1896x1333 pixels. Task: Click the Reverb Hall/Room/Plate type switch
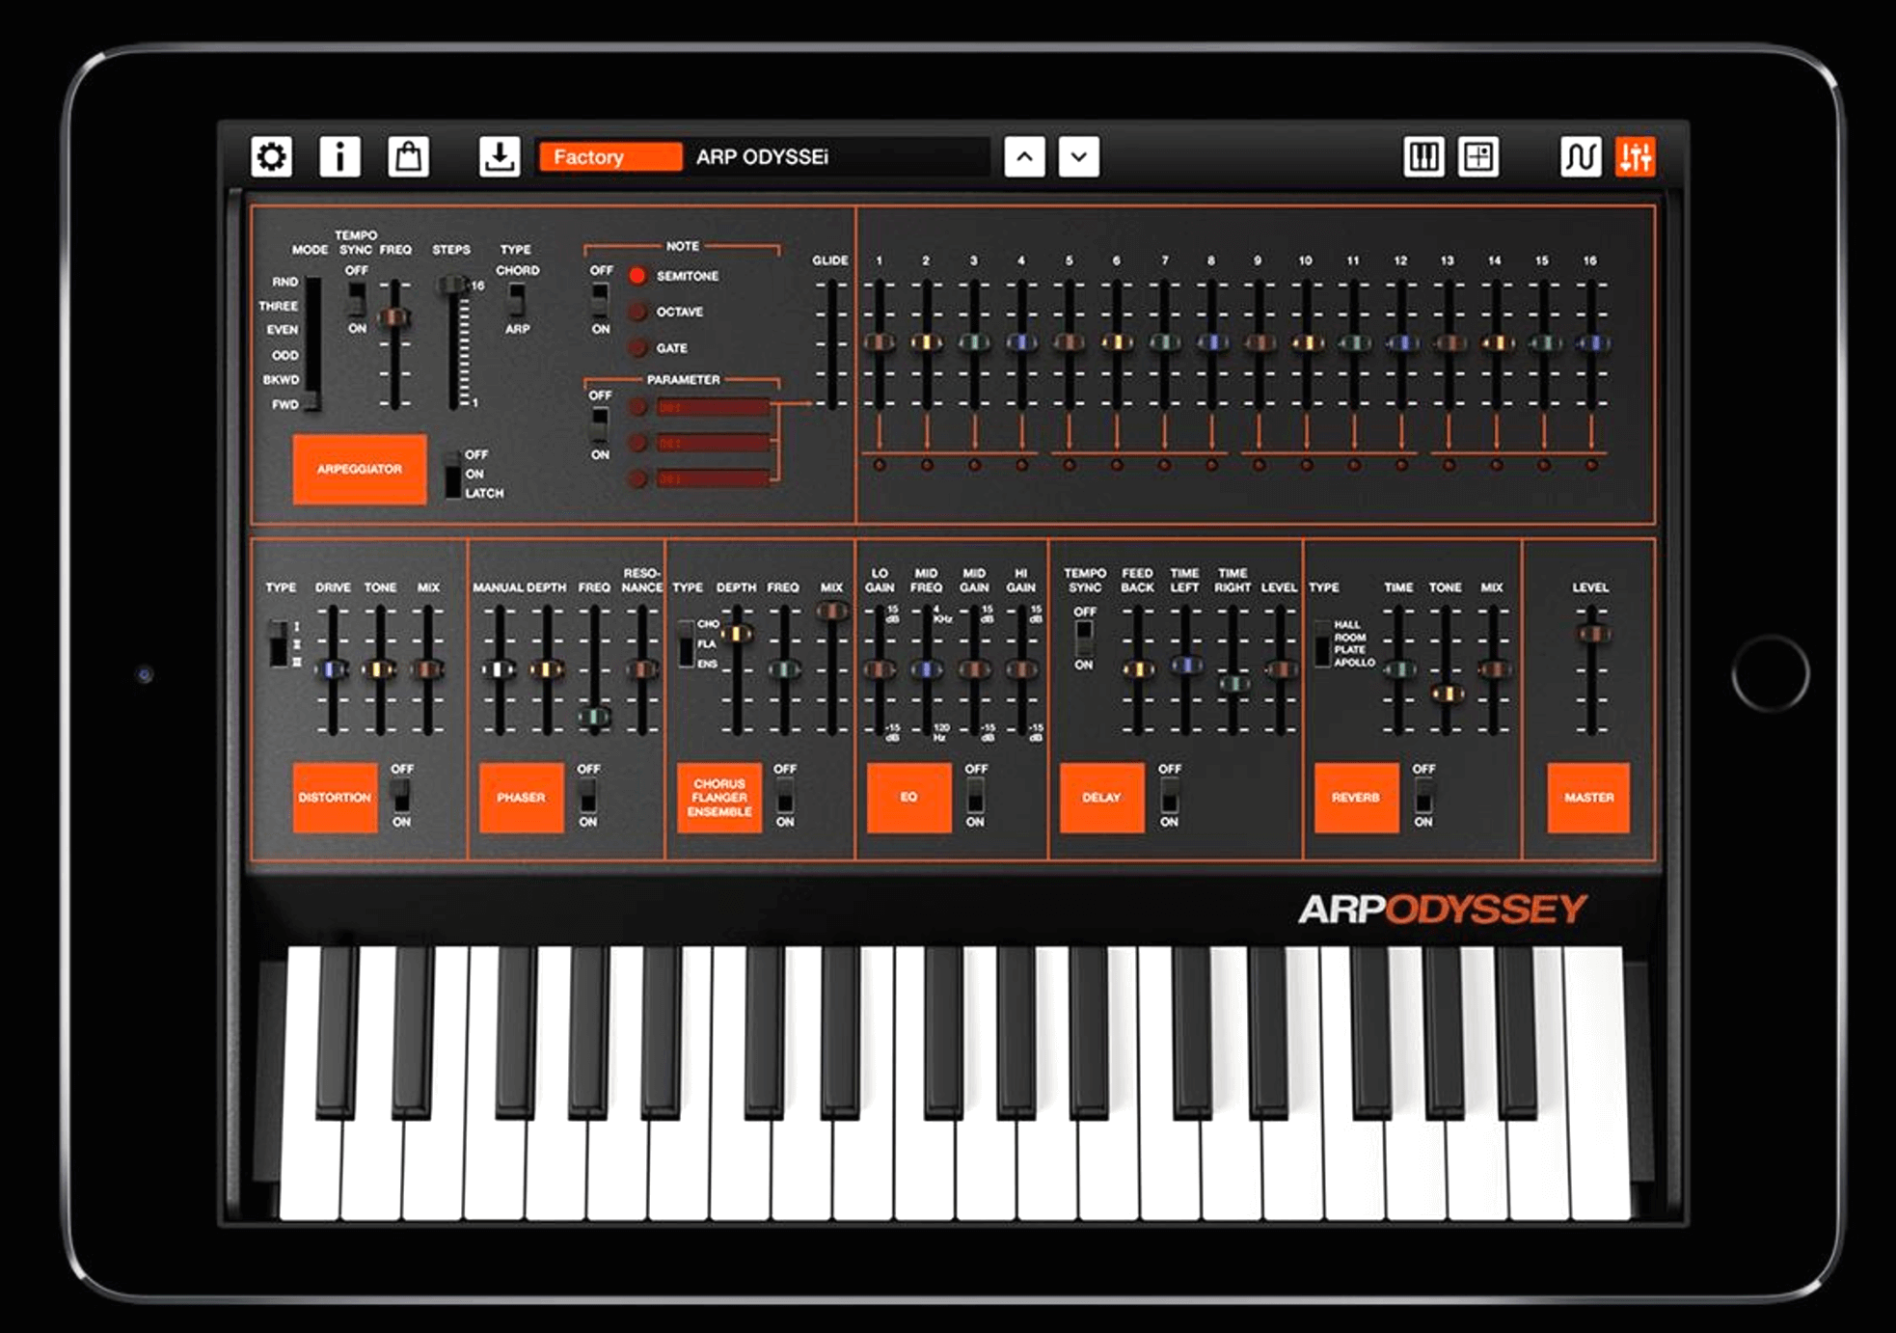[x=1322, y=643]
